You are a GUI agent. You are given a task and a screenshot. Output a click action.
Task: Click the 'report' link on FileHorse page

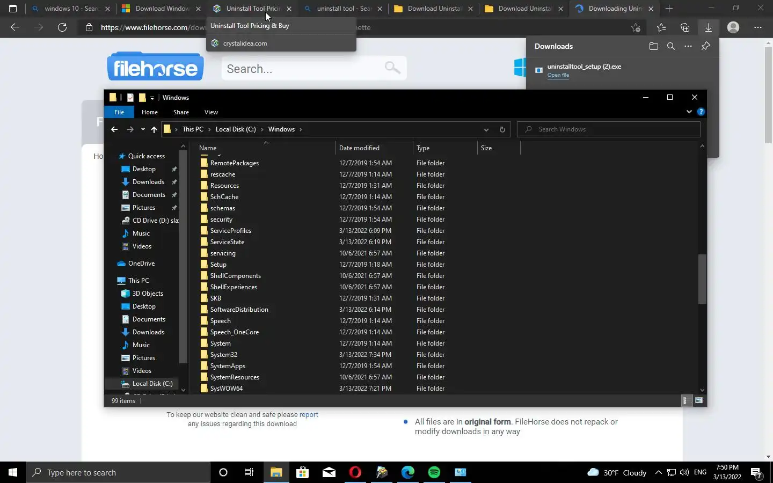[309, 414]
